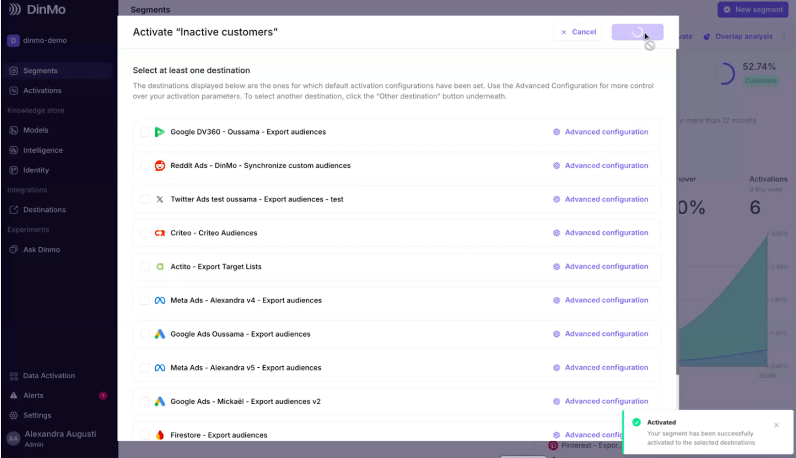The height and width of the screenshot is (458, 796).
Task: Click the Models sidebar icon
Action: click(x=14, y=130)
